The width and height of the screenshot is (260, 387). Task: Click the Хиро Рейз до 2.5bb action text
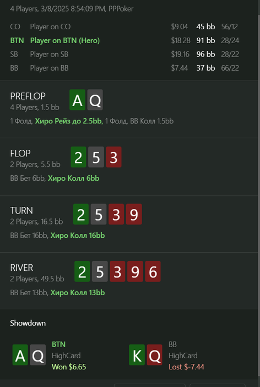(x=69, y=121)
